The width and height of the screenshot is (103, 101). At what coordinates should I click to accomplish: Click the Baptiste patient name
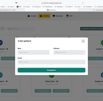point(99,81)
